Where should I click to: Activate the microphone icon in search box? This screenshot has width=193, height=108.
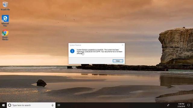[52, 105]
